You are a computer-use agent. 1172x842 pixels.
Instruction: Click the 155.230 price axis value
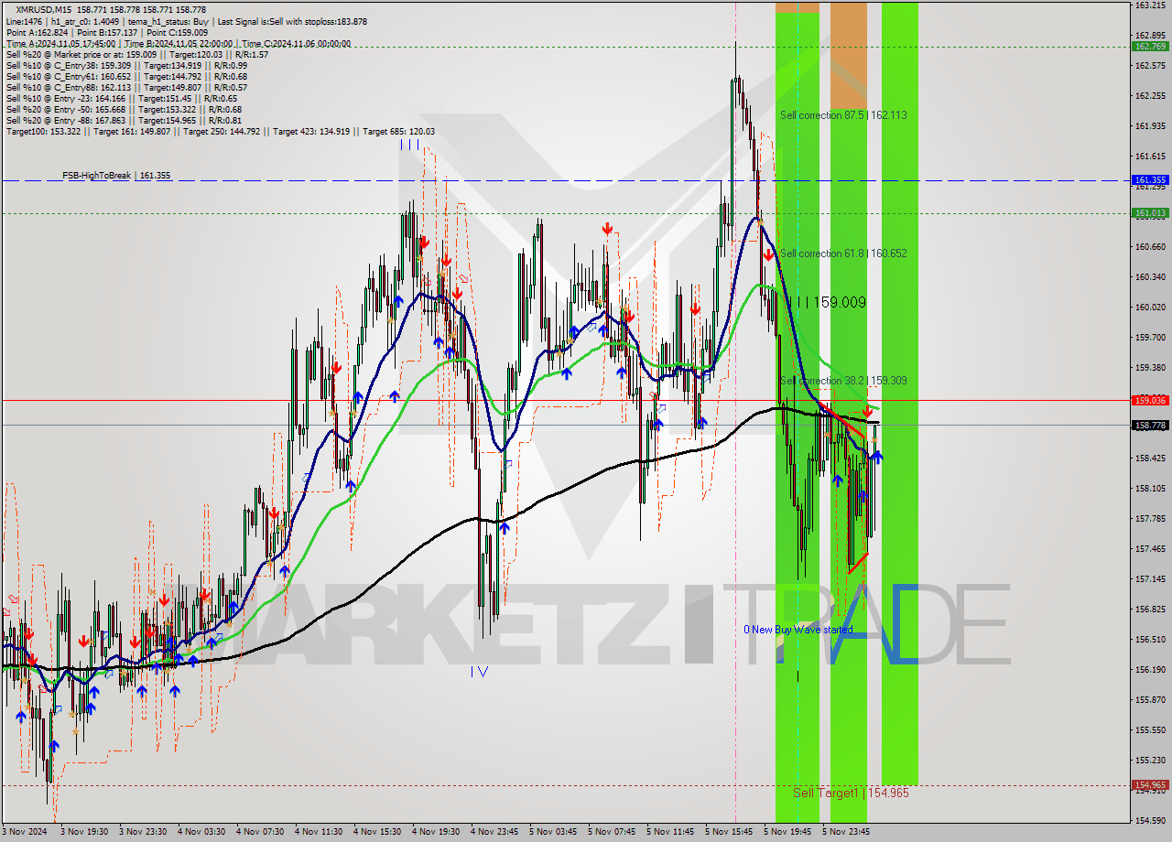coord(1150,760)
